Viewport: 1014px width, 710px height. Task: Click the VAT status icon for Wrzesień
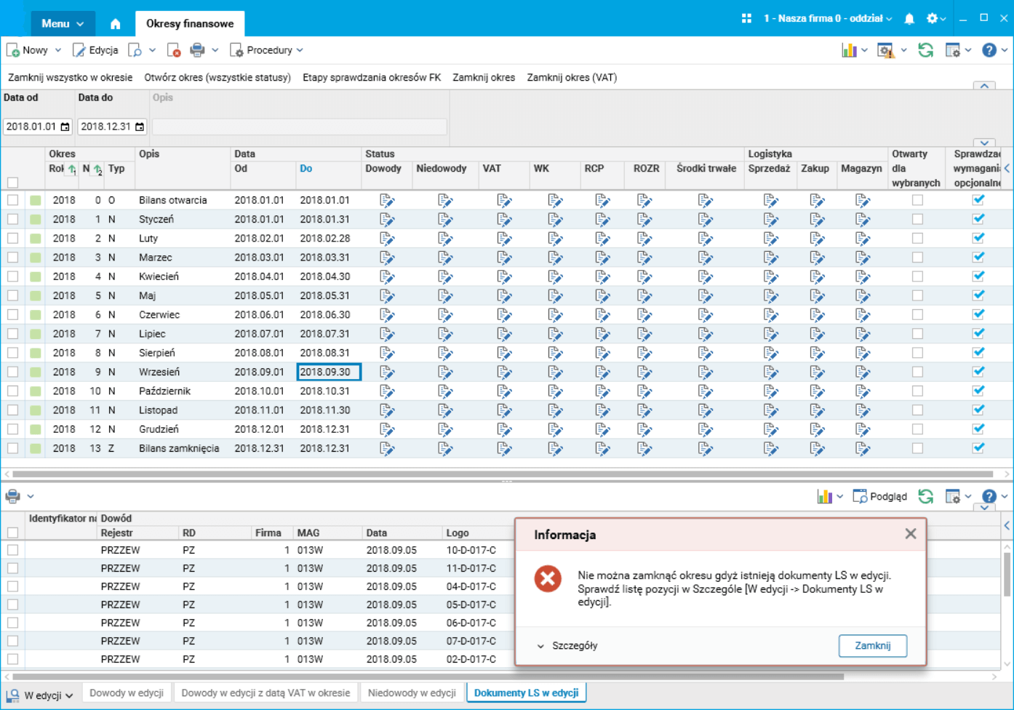tap(503, 372)
